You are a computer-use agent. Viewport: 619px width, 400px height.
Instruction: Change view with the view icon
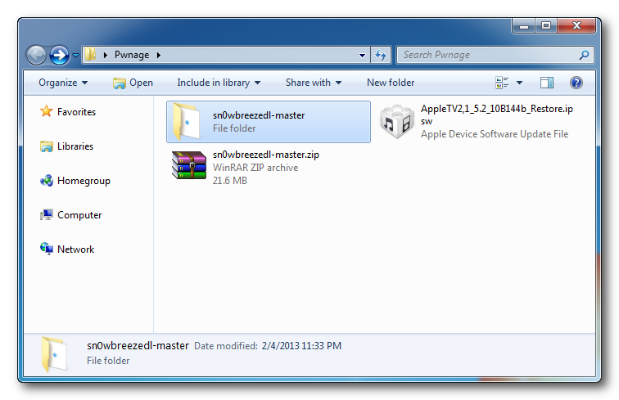click(x=502, y=83)
